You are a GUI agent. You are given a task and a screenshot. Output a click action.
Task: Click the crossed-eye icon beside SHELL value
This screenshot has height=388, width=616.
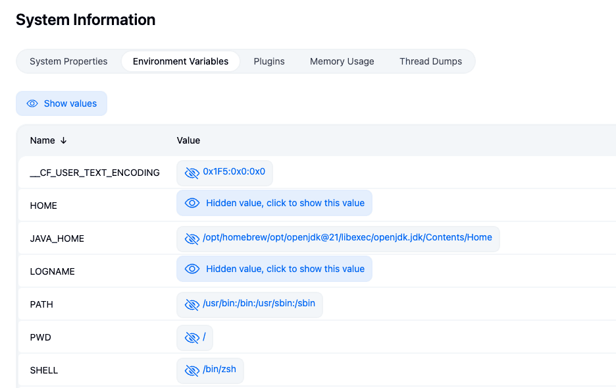[192, 370]
